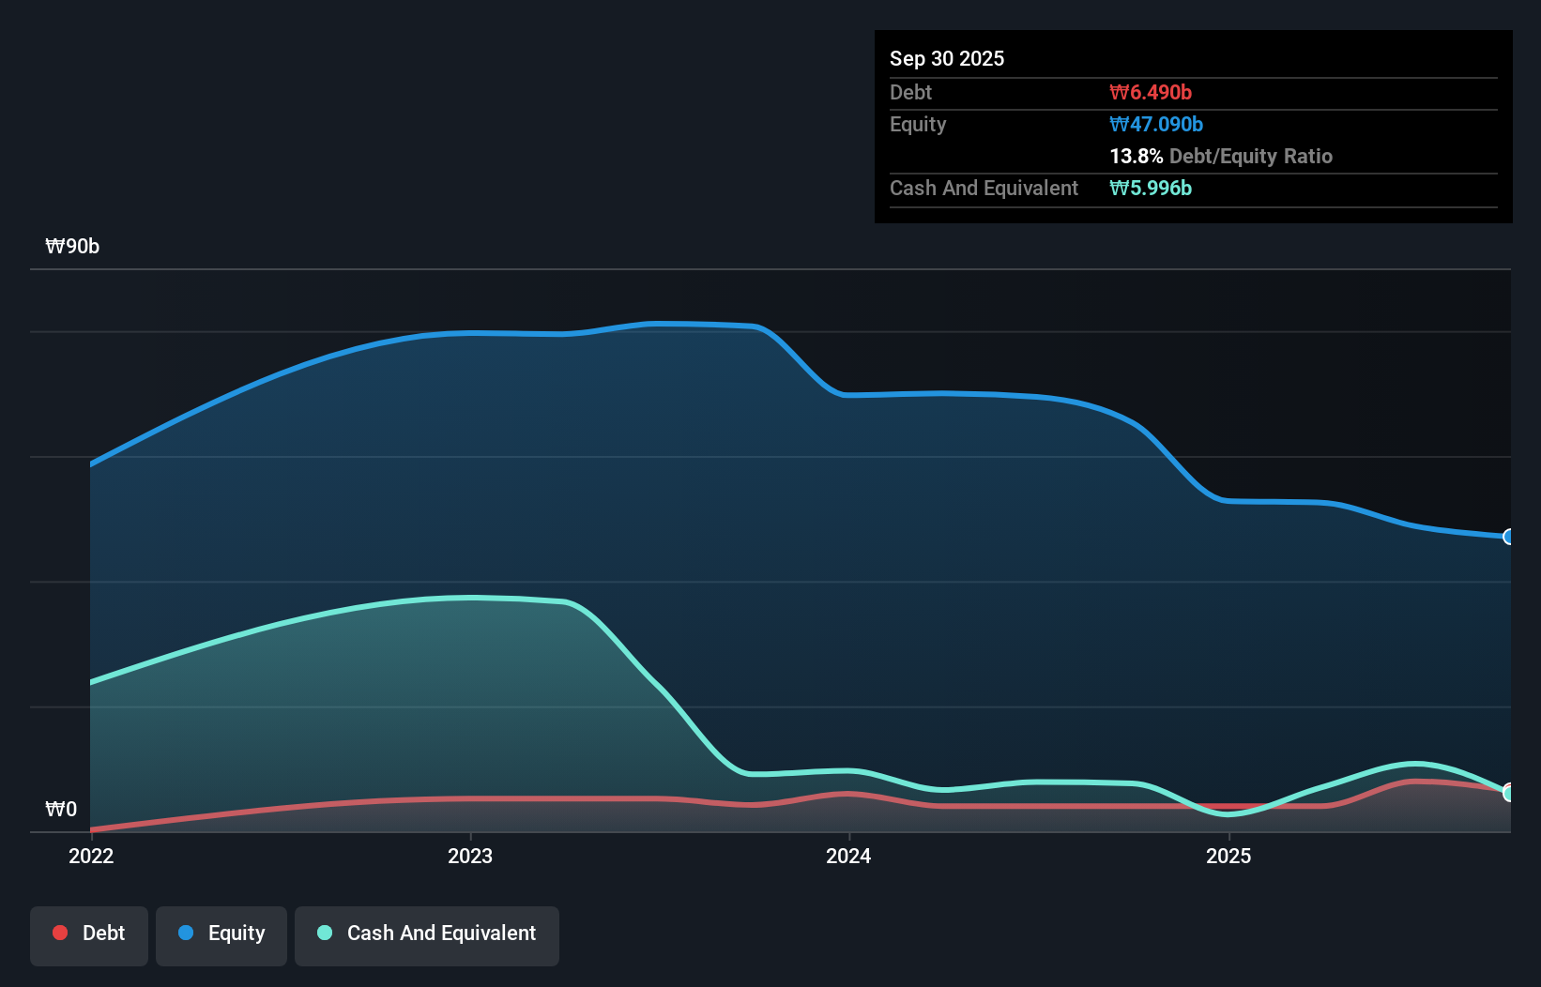The image size is (1541, 987).
Task: Click the ₩90b gridline label
Action: 73,247
